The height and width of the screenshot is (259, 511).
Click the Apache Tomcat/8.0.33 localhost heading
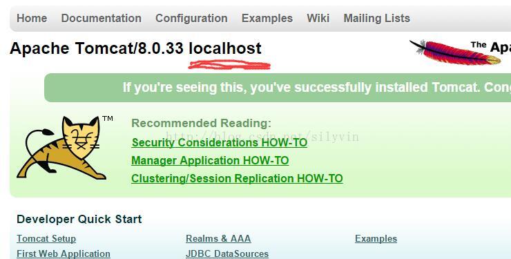(x=135, y=48)
